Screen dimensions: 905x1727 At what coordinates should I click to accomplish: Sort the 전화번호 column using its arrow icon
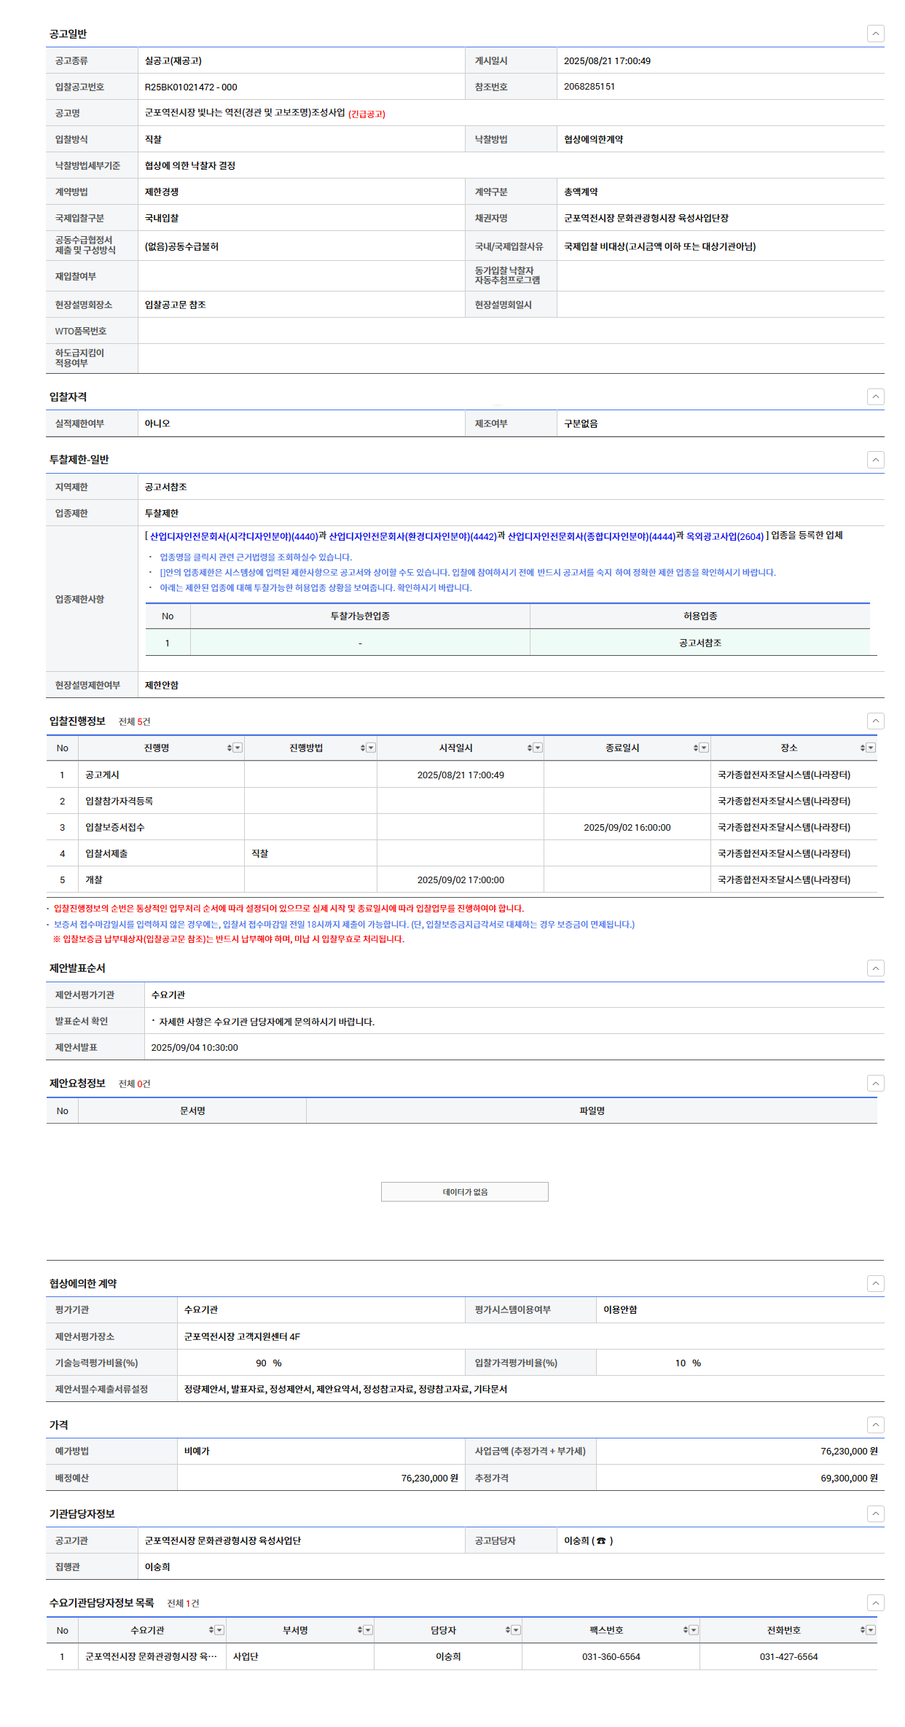(x=862, y=1630)
